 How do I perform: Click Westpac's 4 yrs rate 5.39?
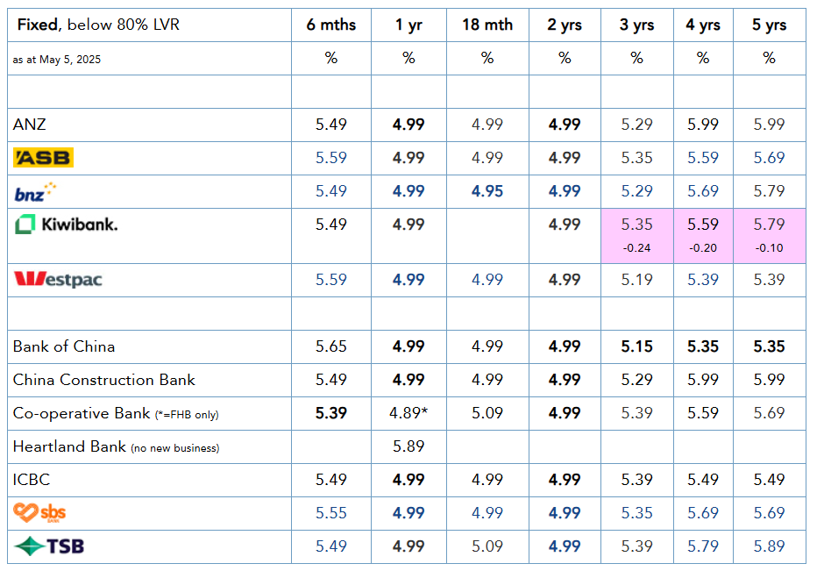point(703,280)
